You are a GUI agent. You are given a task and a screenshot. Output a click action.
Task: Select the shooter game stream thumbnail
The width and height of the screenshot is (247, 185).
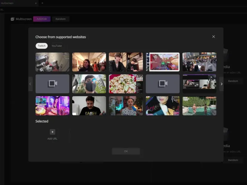tap(163, 62)
